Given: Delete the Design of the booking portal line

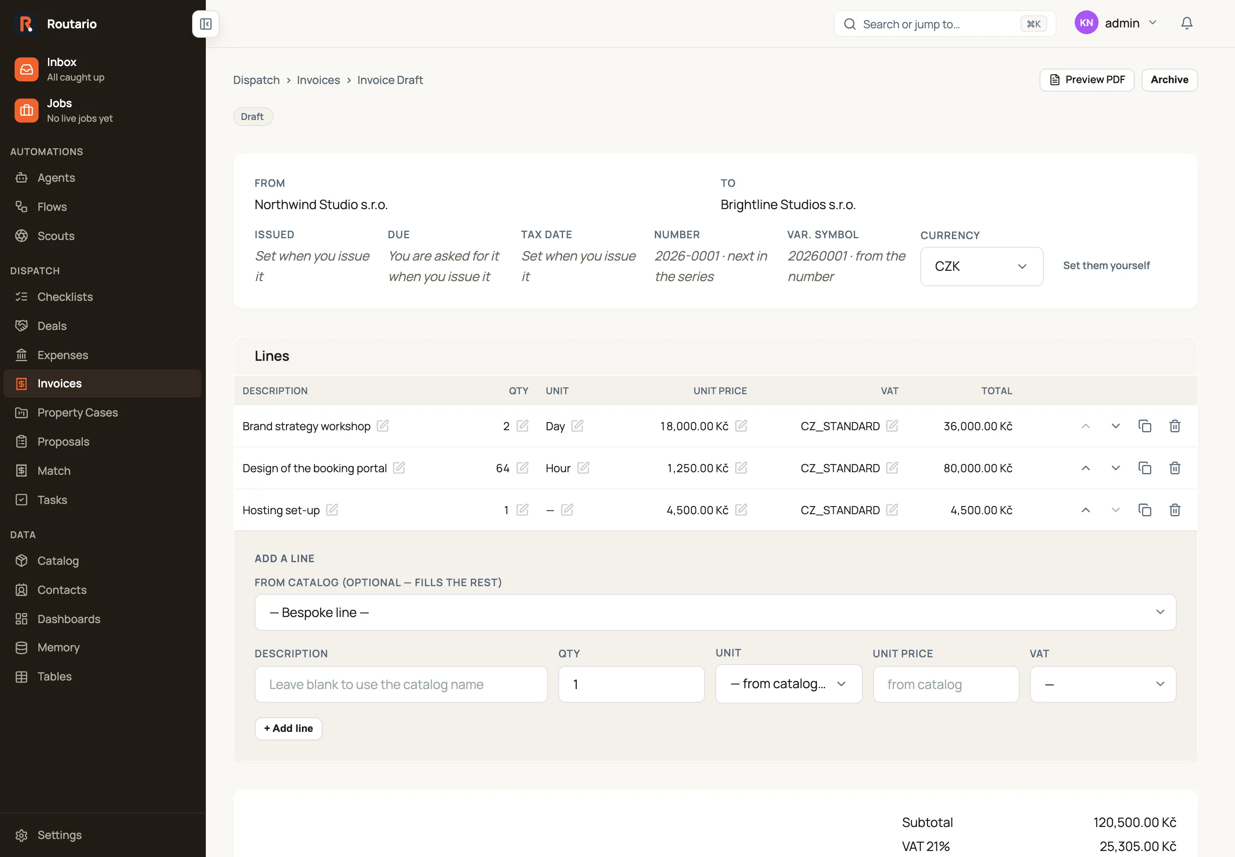Looking at the screenshot, I should click(x=1175, y=467).
